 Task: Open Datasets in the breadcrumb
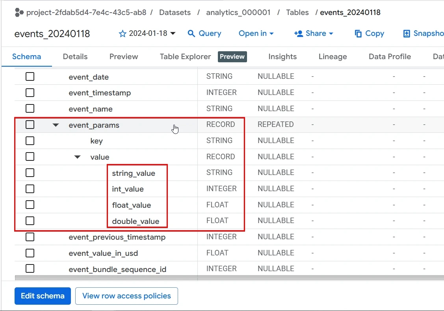(175, 13)
